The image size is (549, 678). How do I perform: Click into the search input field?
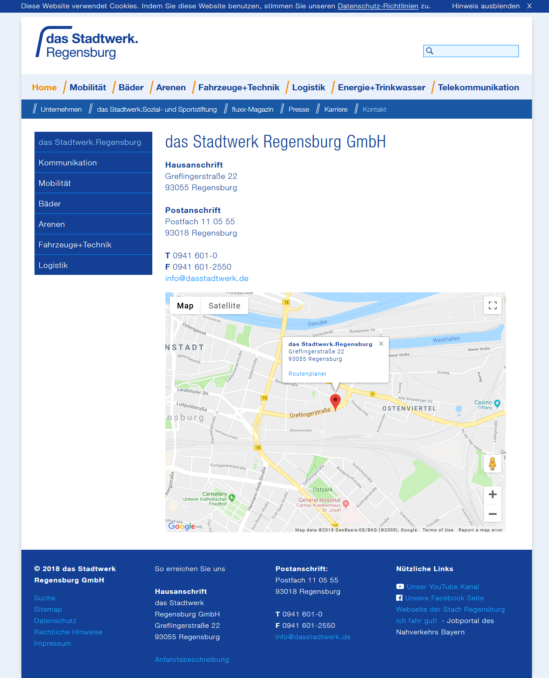[471, 51]
